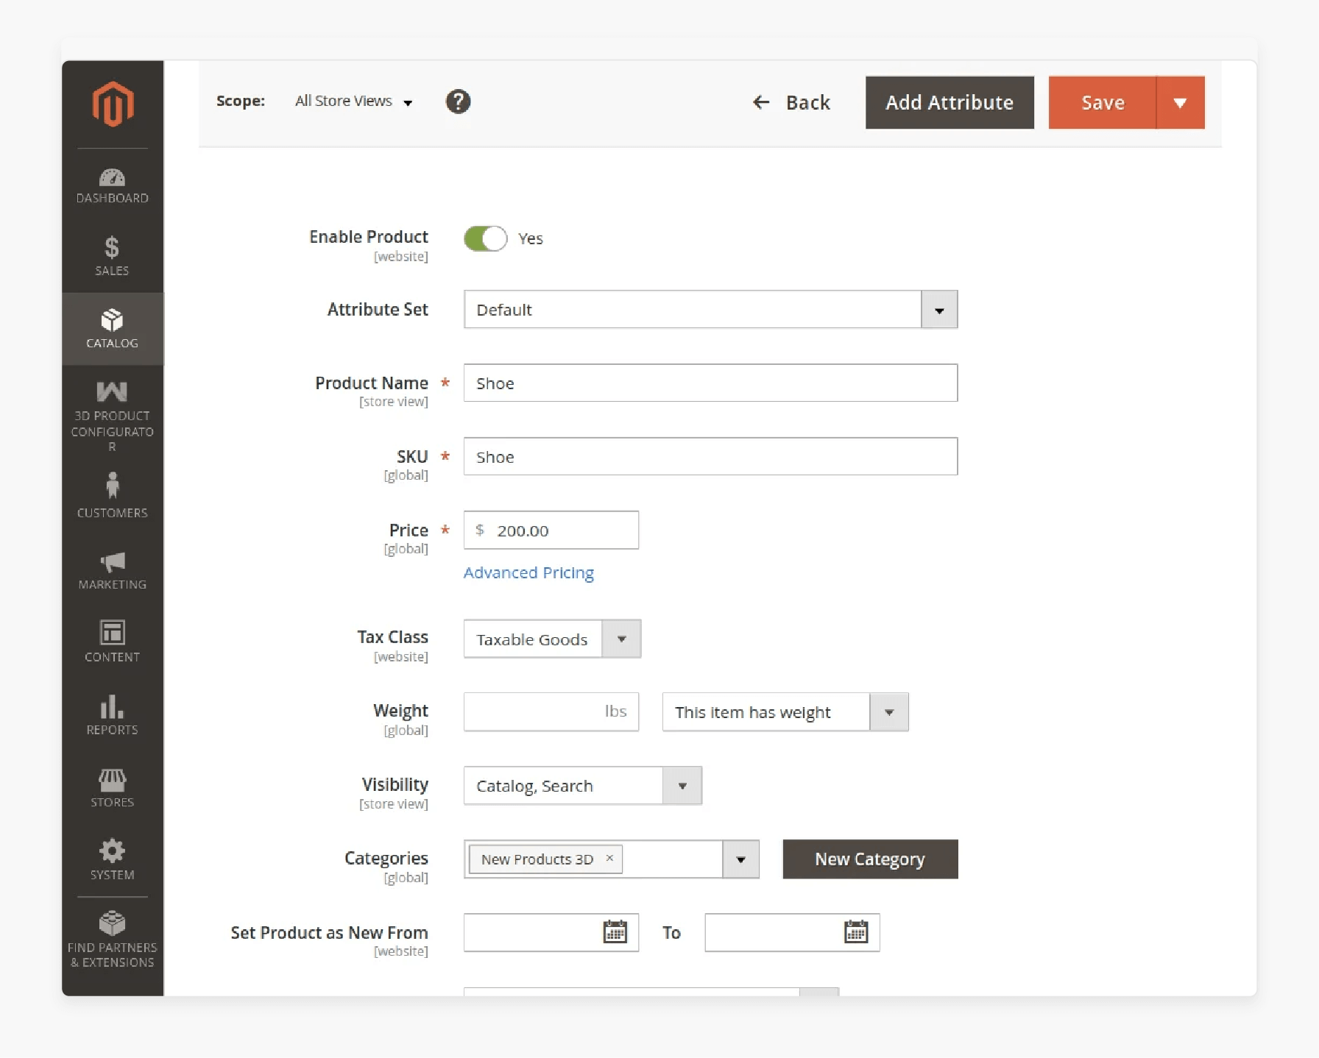
Task: Open the Advanced Pricing link
Action: (x=528, y=572)
